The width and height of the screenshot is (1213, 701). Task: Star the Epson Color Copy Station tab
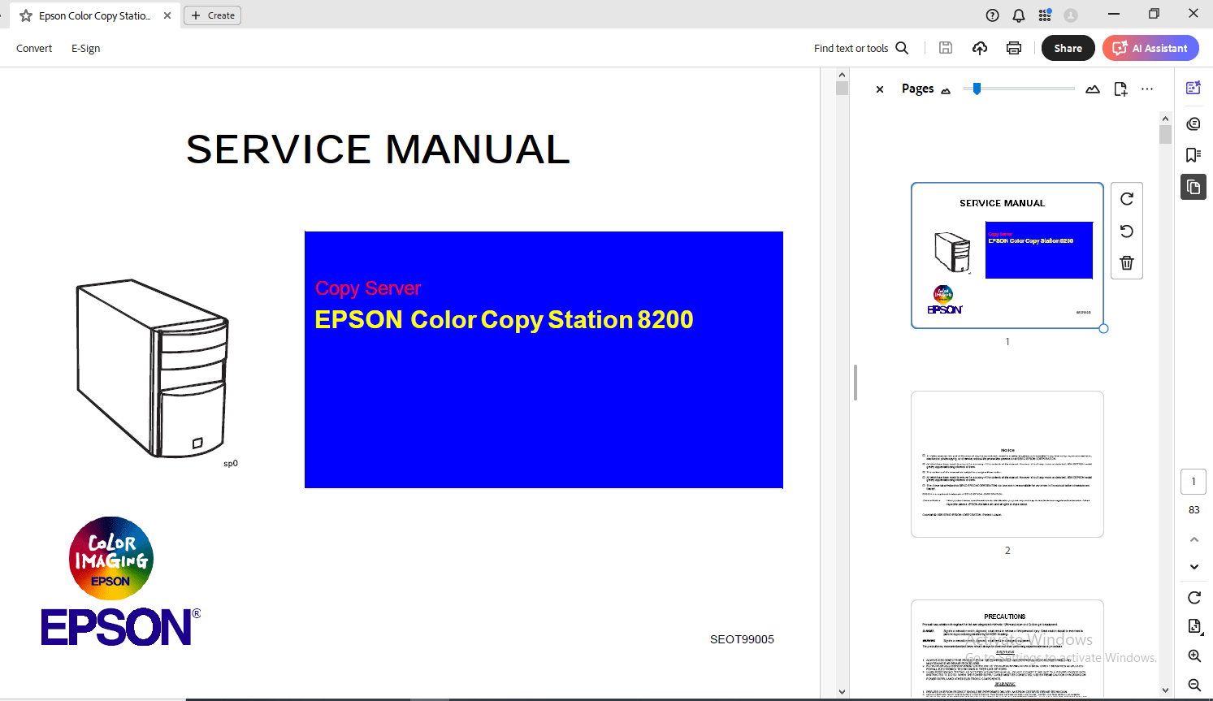[x=26, y=15]
